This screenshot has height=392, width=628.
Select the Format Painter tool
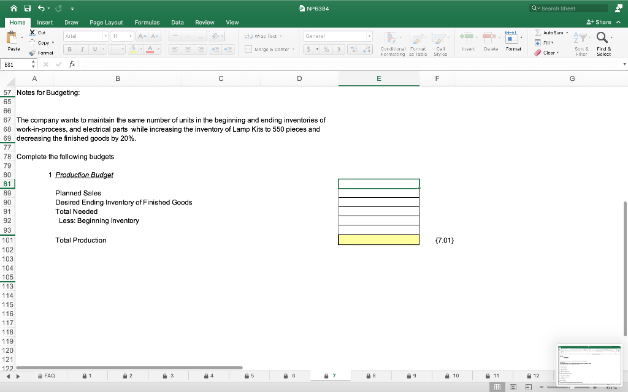click(x=42, y=53)
